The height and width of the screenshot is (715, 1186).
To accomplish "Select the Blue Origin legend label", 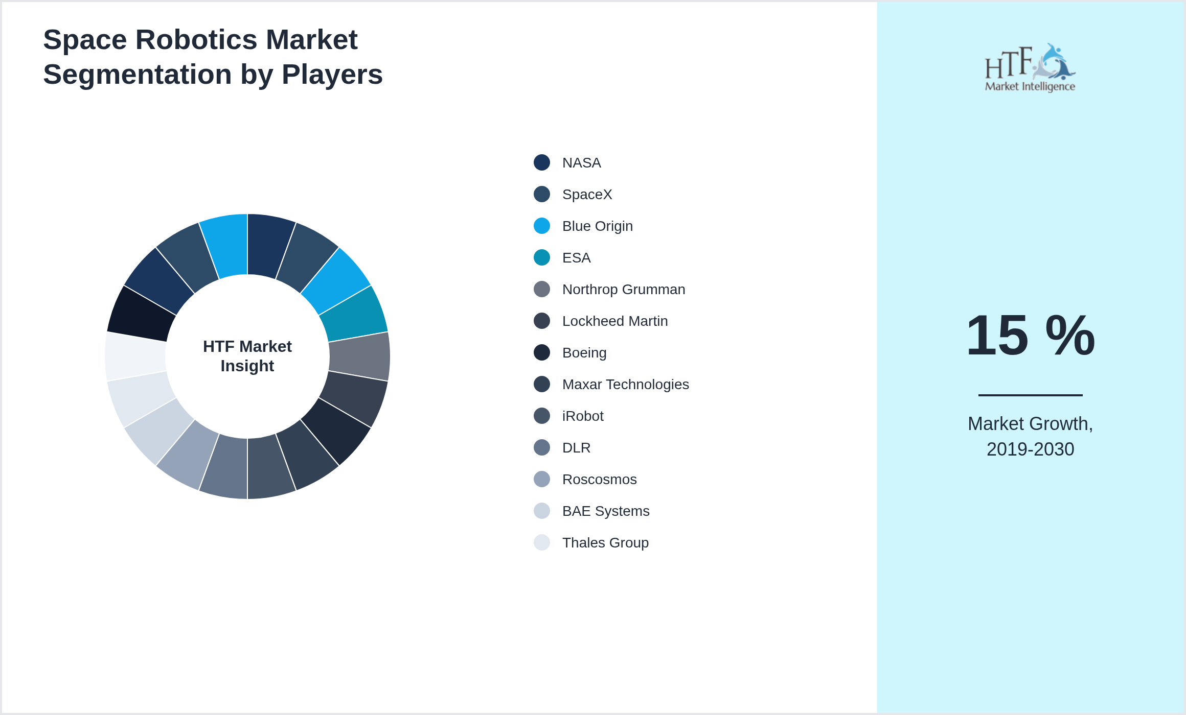I will coord(598,226).
